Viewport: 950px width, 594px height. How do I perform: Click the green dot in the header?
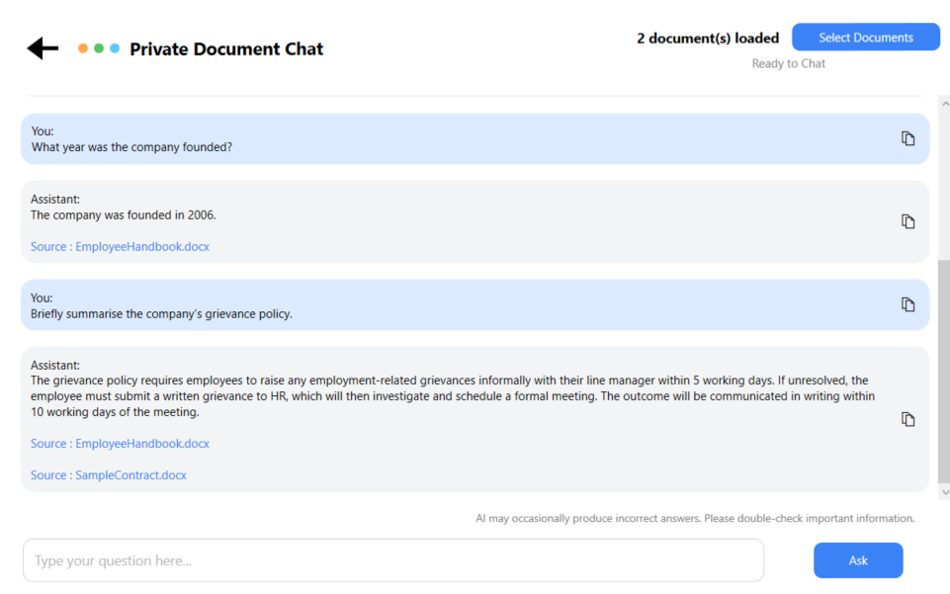[99, 46]
